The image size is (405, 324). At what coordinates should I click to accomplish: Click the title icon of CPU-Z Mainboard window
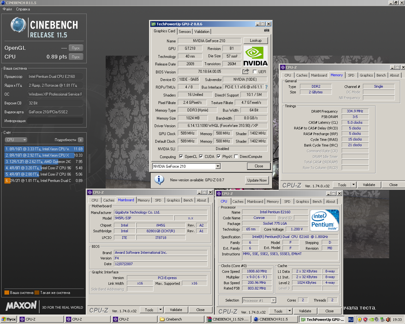tap(90, 192)
